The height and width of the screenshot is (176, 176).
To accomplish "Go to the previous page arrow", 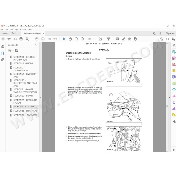I will pyautogui.click(x=37, y=39).
